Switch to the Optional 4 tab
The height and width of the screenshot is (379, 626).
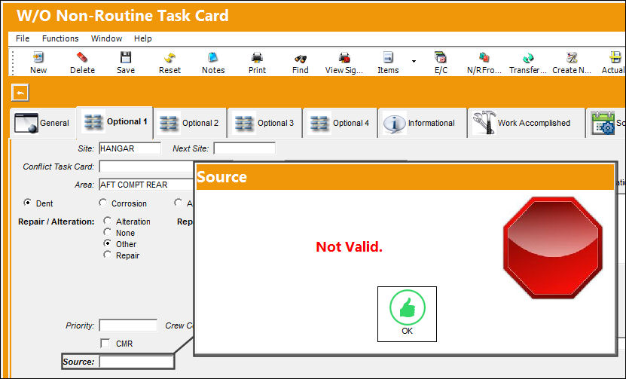(340, 123)
